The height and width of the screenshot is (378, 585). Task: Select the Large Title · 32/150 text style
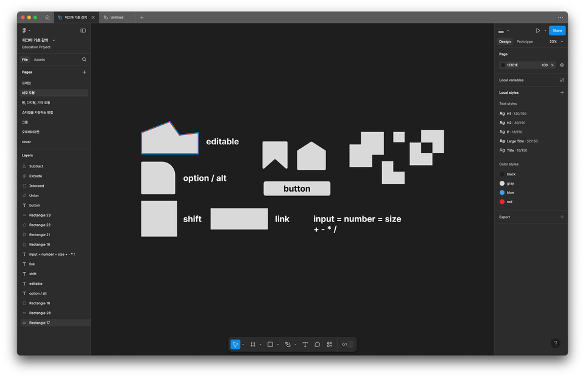click(519, 141)
